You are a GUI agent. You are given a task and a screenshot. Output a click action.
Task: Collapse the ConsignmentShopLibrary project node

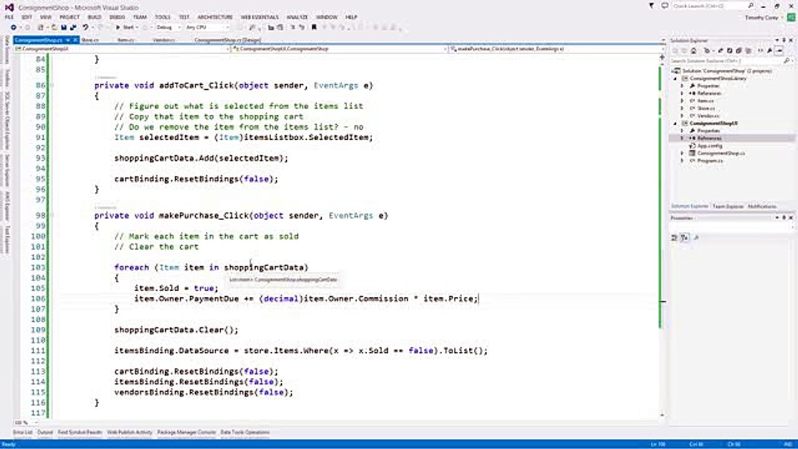tap(675, 79)
